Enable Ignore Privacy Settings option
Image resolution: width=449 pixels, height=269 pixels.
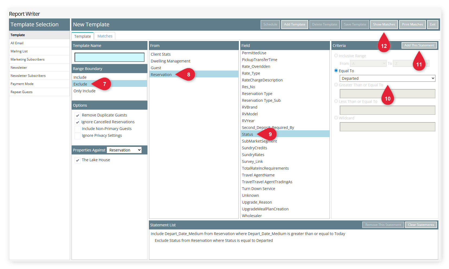point(78,136)
